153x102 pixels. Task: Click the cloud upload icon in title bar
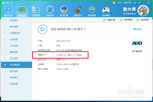[x=135, y=3]
